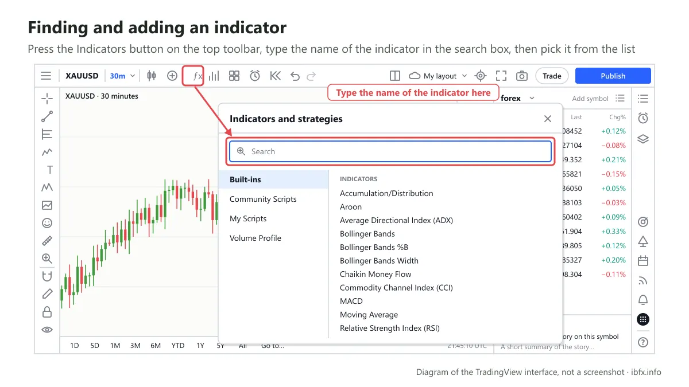This screenshot has width=689, height=387.
Task: Click the compare/add symbol plus icon
Action: point(172,76)
